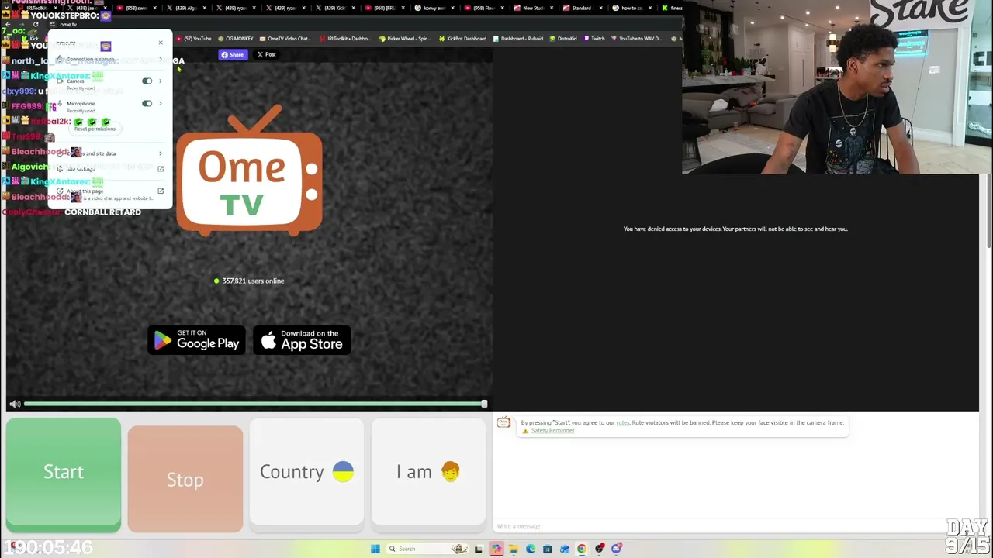Open Task View on the taskbar

(479, 549)
